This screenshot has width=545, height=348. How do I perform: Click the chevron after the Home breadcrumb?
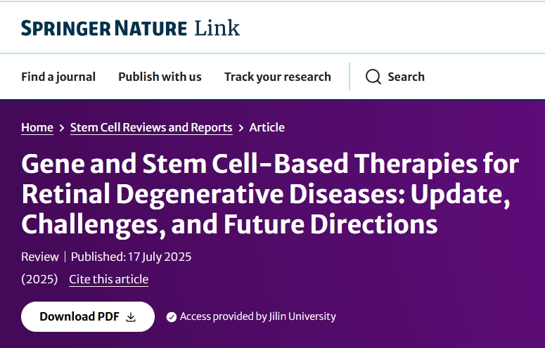62,128
